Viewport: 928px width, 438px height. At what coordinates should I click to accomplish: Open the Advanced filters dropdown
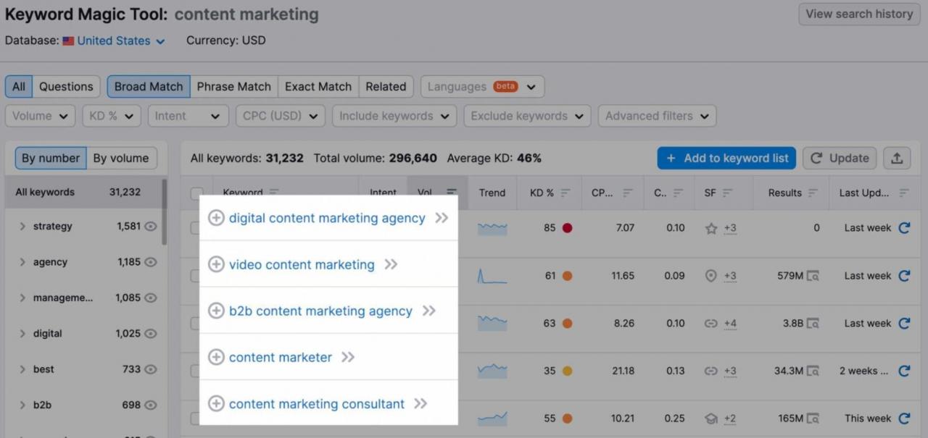657,116
